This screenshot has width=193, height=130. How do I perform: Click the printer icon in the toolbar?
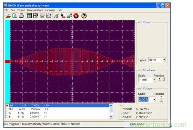21,16
